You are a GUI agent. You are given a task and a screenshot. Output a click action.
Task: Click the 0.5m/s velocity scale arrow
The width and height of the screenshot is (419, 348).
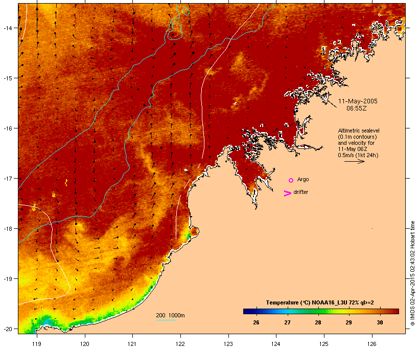(x=355, y=161)
